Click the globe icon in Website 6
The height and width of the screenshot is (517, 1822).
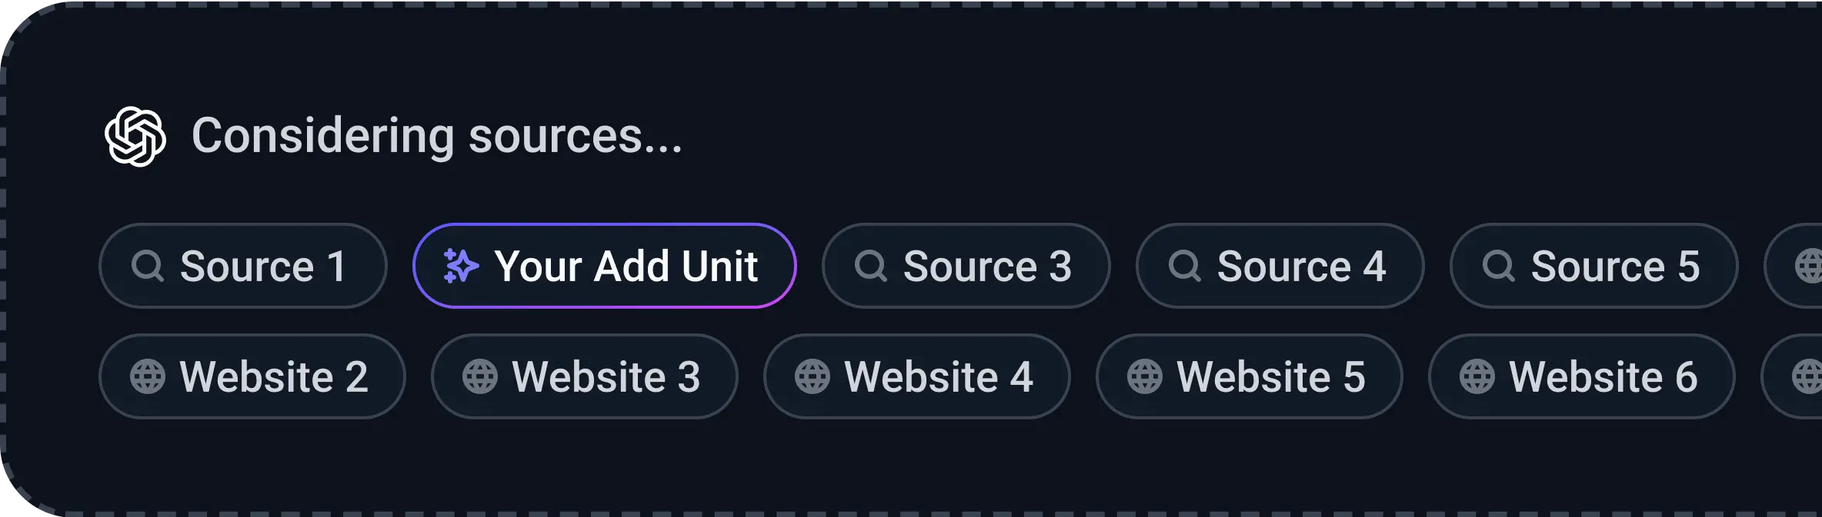[1477, 377]
